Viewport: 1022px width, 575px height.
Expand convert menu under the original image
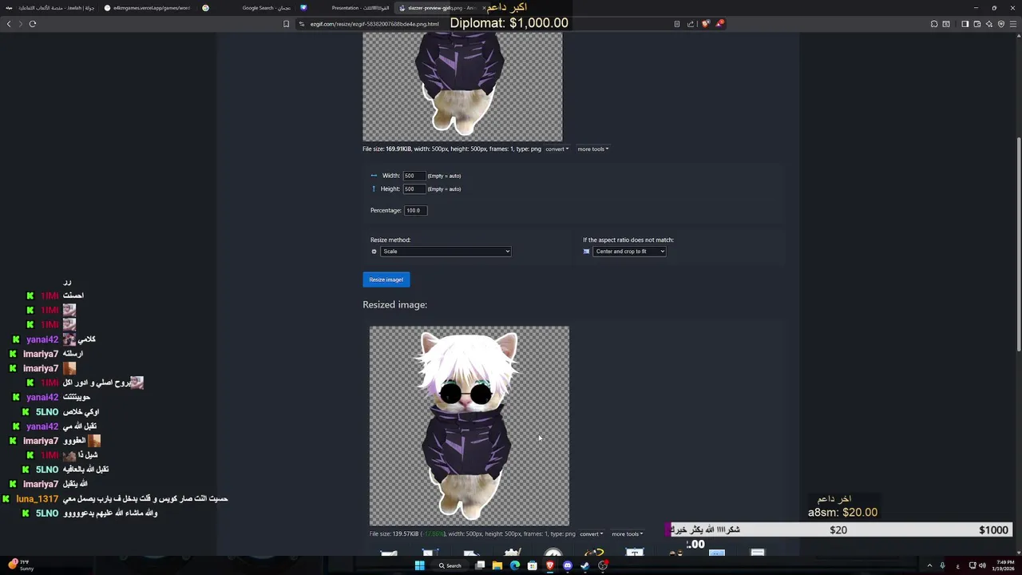tap(557, 149)
